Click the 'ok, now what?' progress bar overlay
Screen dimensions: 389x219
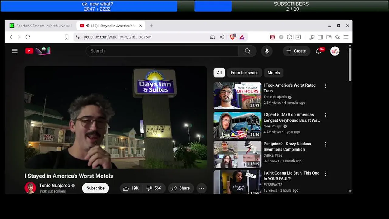(97, 6)
